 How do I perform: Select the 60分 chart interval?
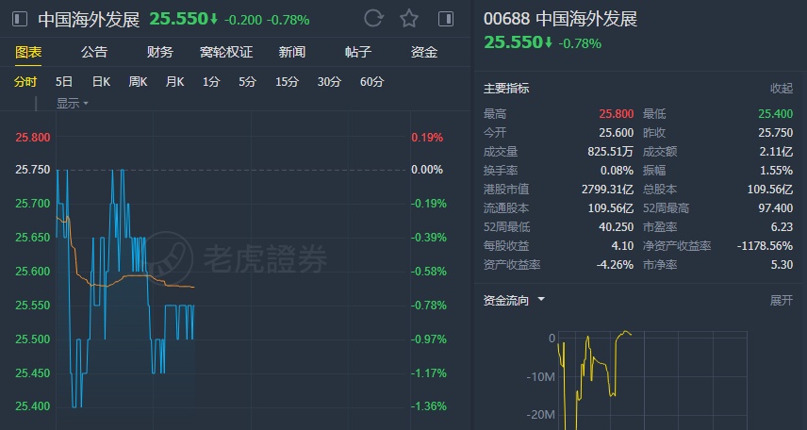coord(371,82)
